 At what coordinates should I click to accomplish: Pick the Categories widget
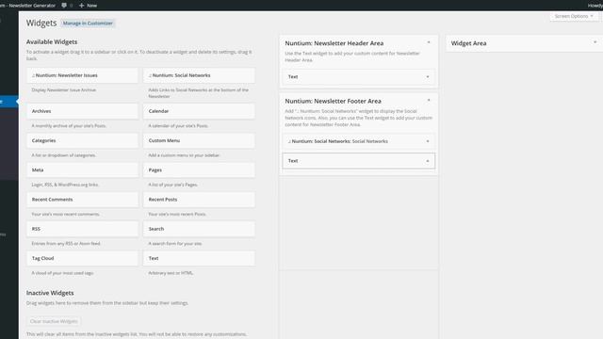click(x=82, y=140)
